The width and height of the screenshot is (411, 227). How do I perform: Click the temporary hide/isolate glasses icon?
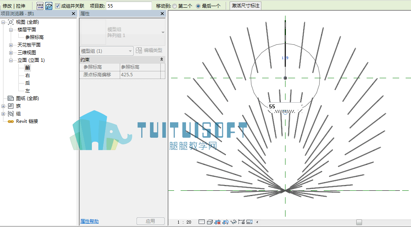tap(233, 222)
